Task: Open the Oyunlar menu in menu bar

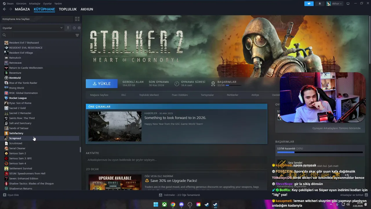Action: (x=48, y=3)
